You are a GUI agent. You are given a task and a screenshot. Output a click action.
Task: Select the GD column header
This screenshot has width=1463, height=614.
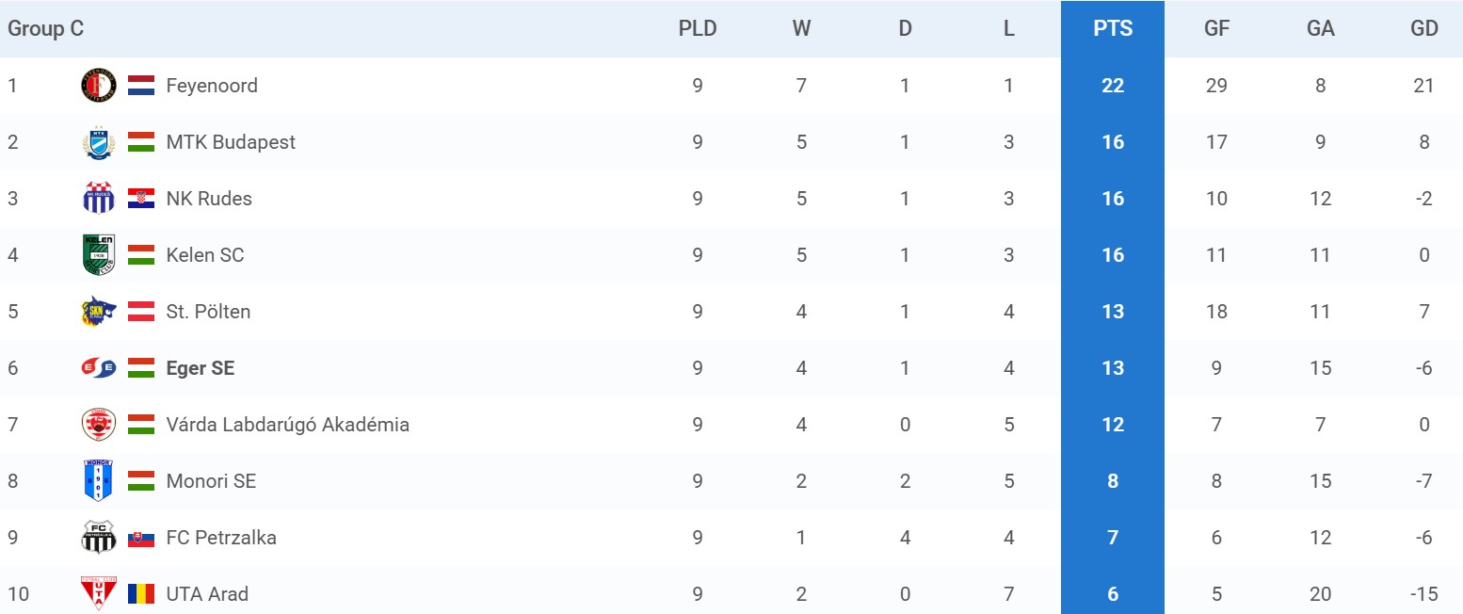pyautogui.click(x=1424, y=28)
